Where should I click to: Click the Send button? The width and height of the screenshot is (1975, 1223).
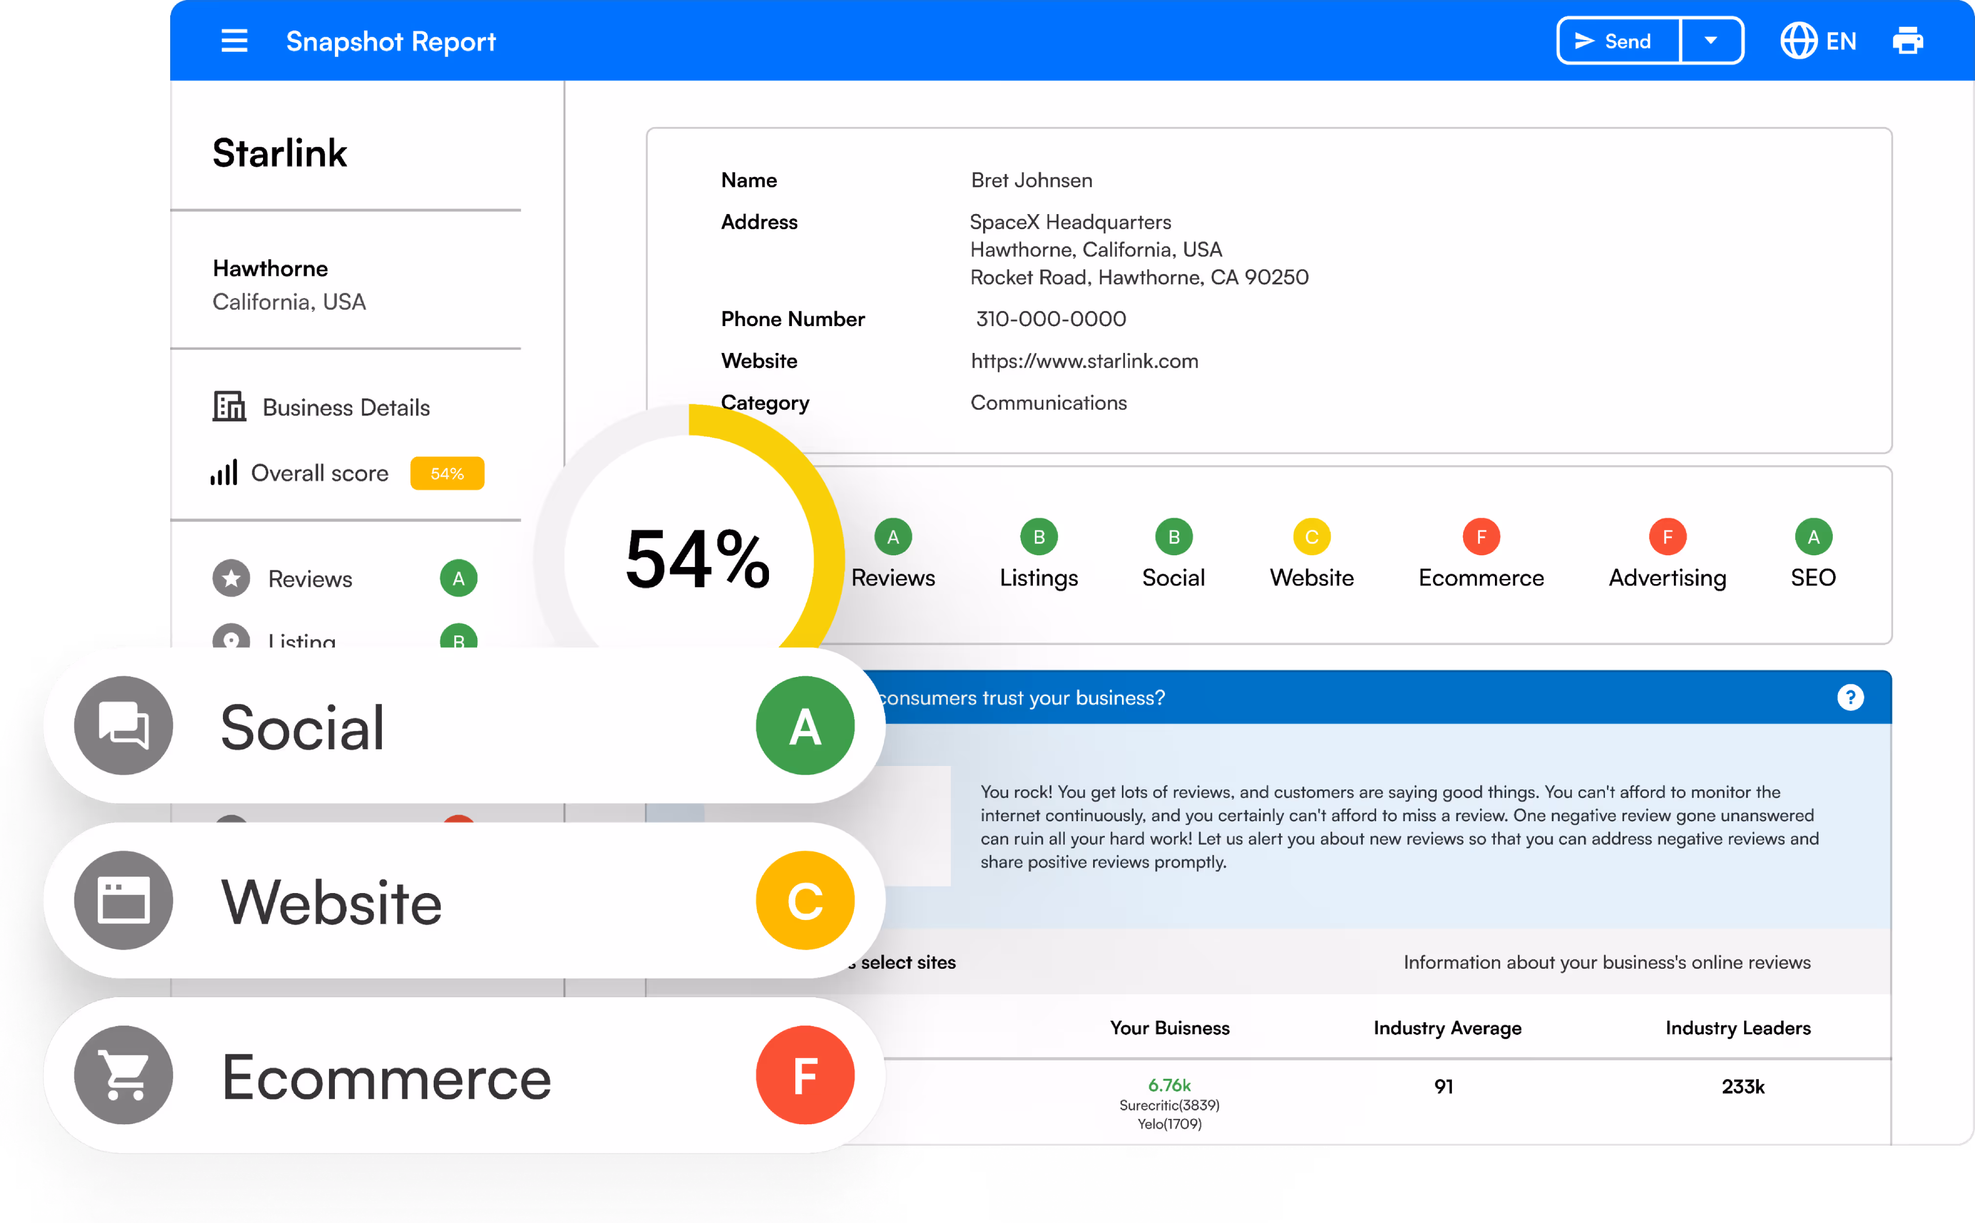click(x=1619, y=41)
